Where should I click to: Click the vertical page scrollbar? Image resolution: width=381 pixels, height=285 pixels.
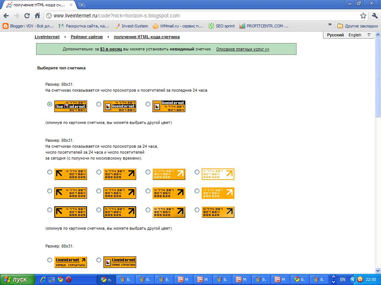[378, 78]
